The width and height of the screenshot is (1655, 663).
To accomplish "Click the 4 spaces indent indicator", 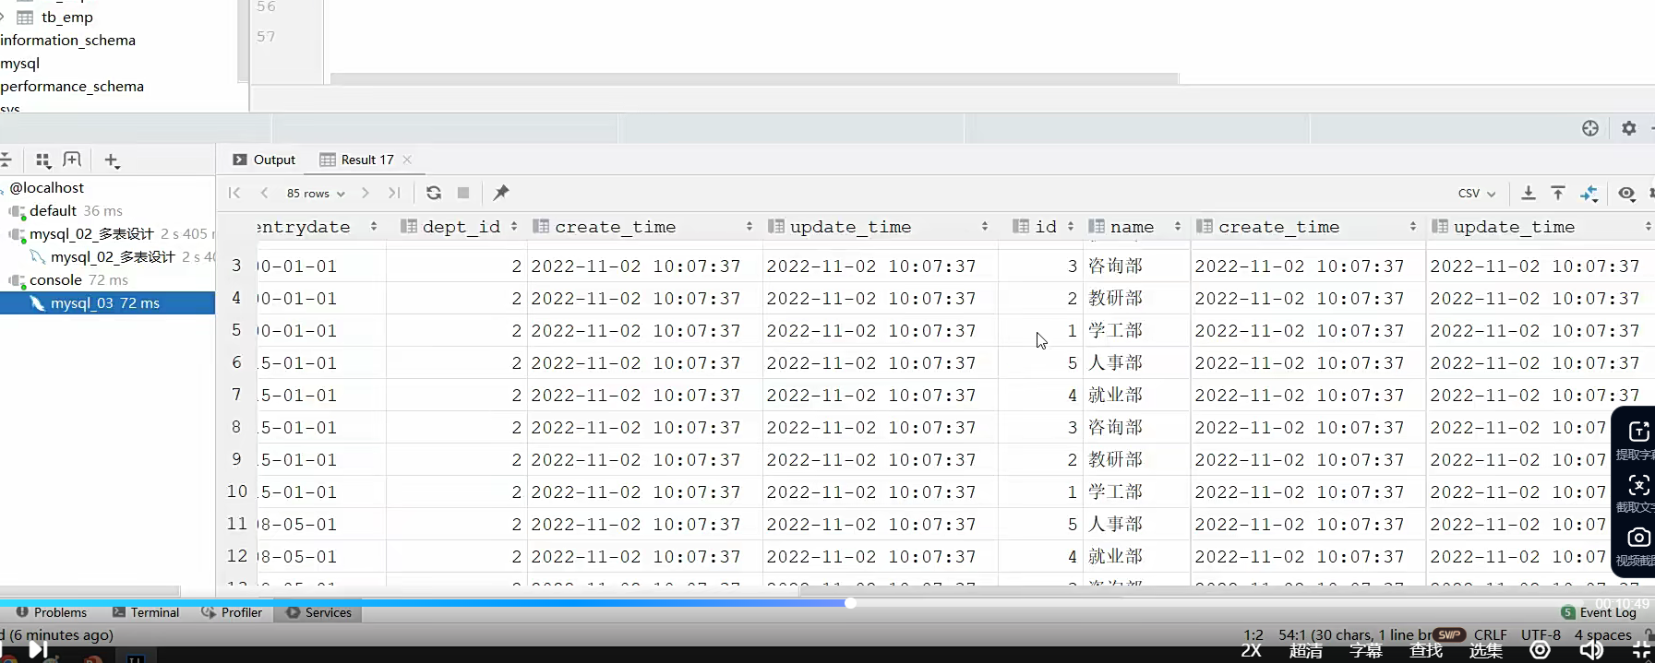I will [1603, 634].
